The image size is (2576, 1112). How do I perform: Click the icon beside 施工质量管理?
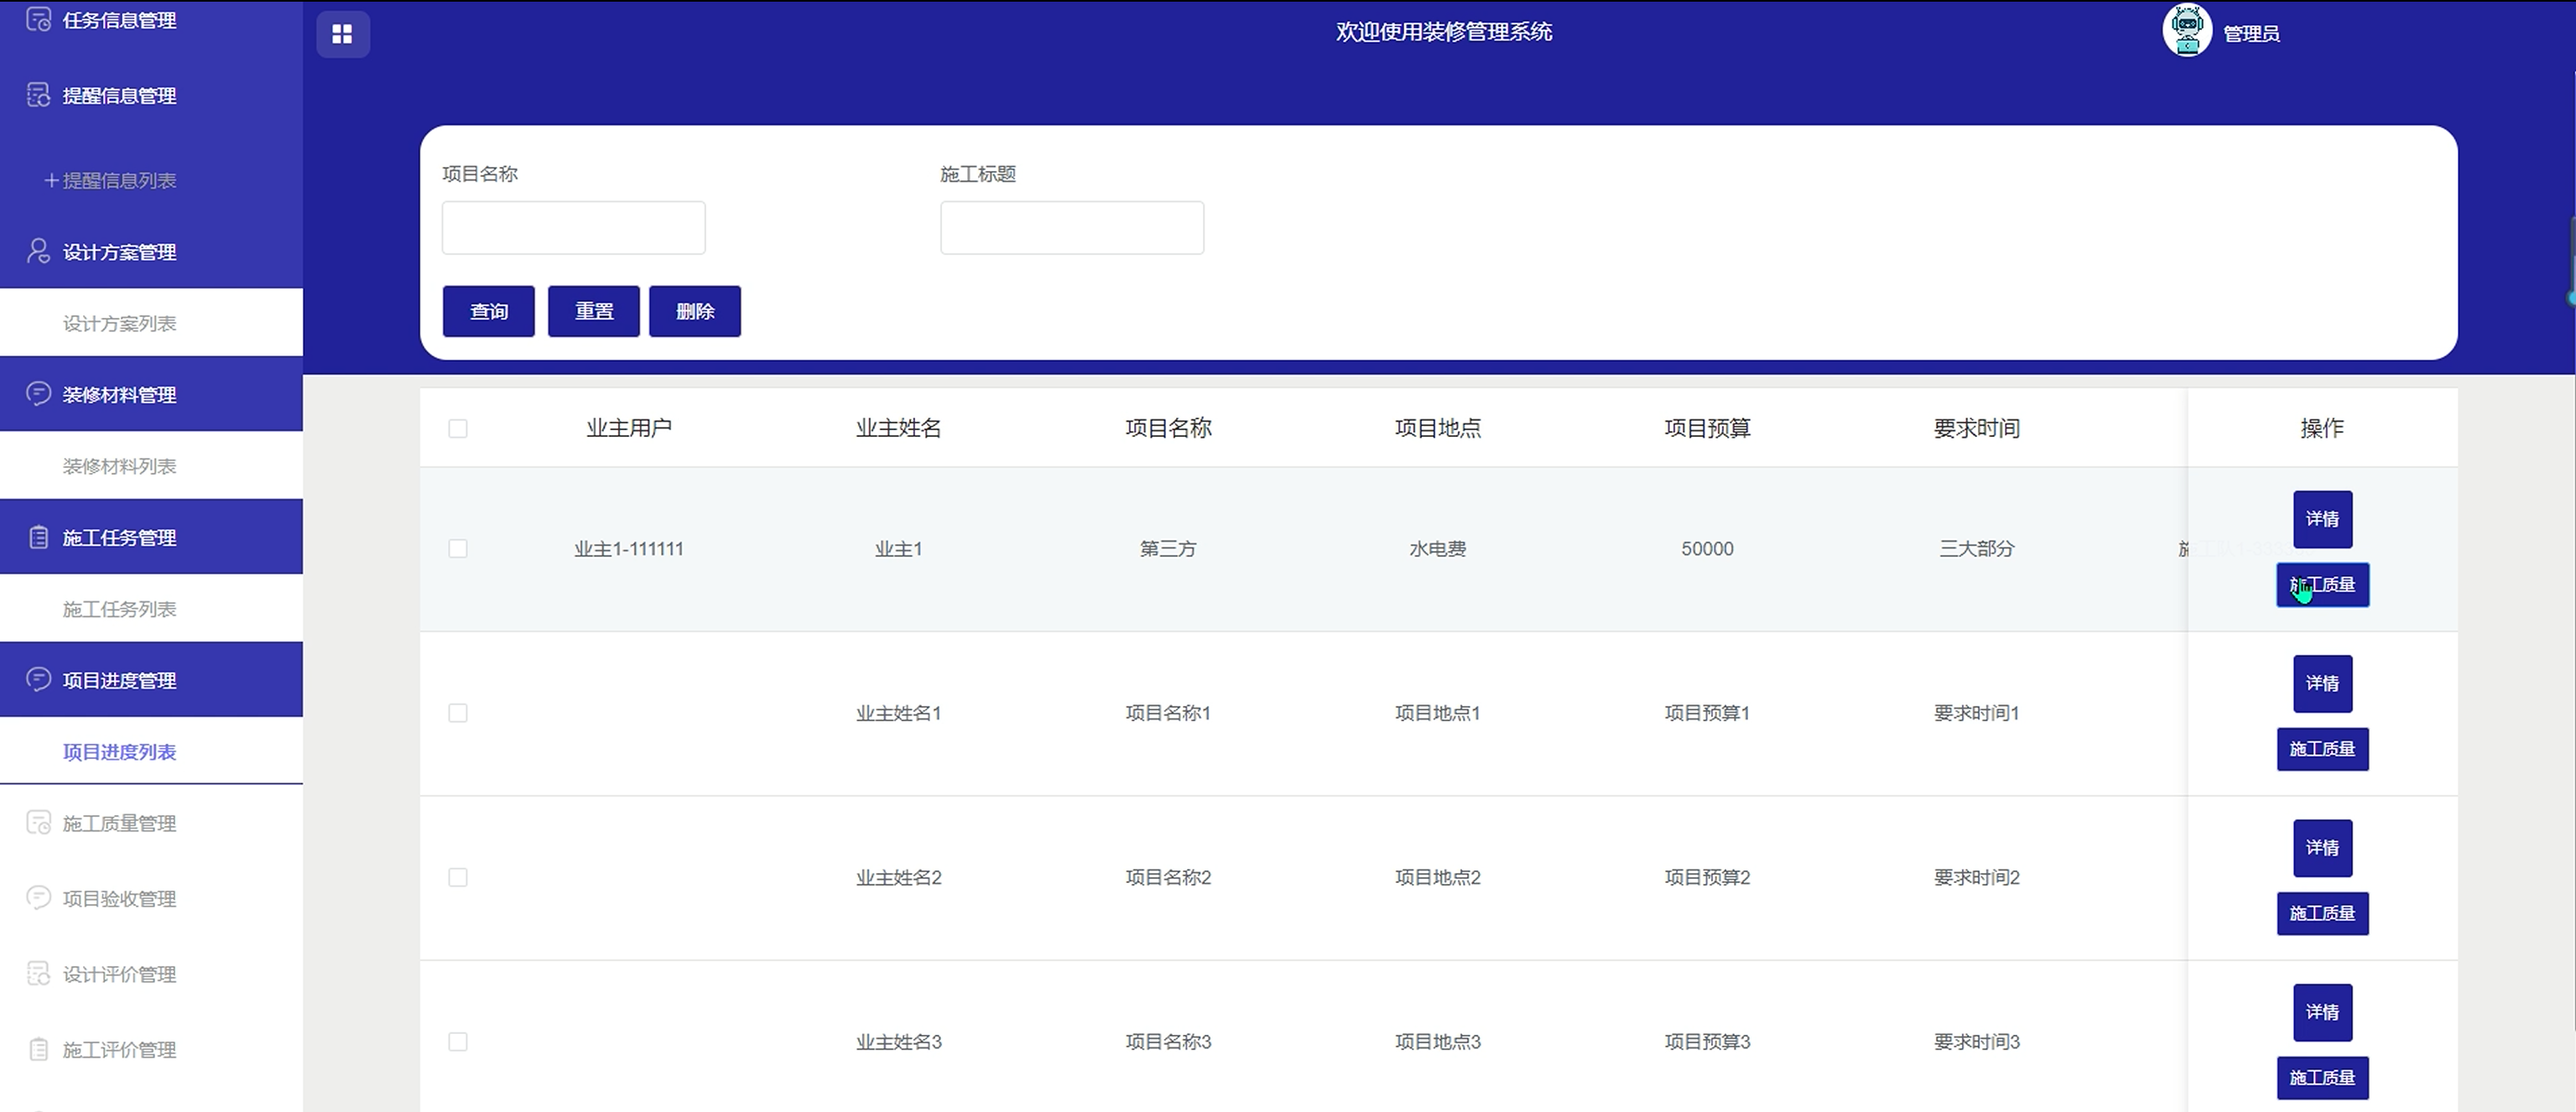tap(38, 823)
